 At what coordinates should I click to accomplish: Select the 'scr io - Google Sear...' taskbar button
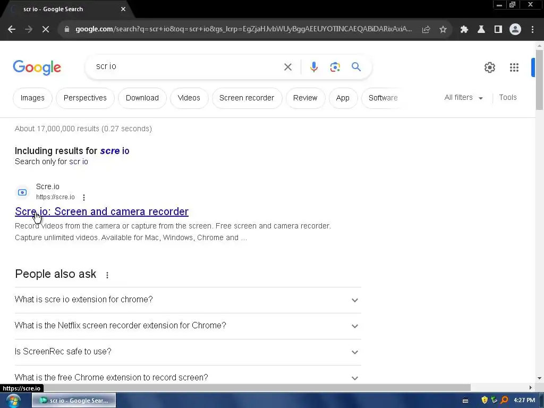click(74, 401)
